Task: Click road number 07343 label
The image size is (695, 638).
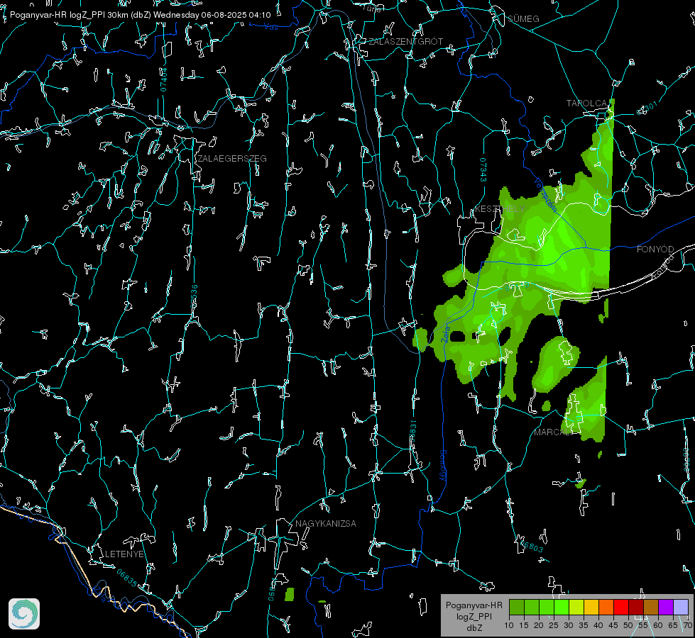Action: pos(483,169)
